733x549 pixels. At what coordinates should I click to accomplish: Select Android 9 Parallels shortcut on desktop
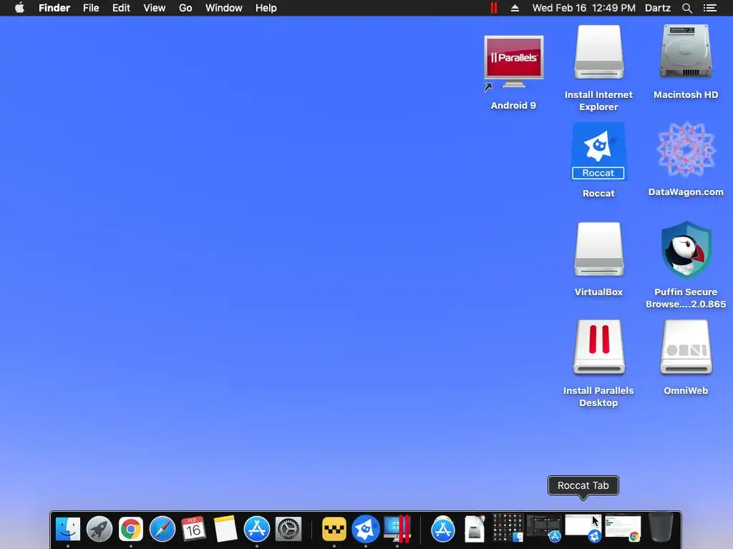[513, 62]
